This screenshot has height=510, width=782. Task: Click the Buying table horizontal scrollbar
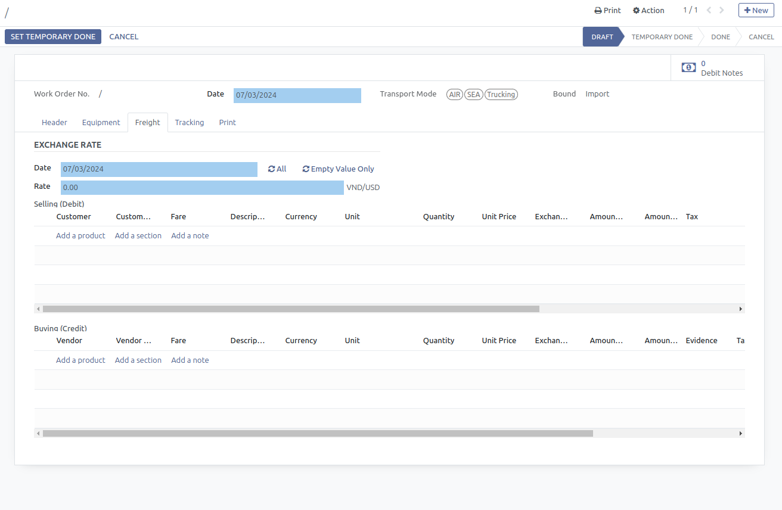click(318, 434)
